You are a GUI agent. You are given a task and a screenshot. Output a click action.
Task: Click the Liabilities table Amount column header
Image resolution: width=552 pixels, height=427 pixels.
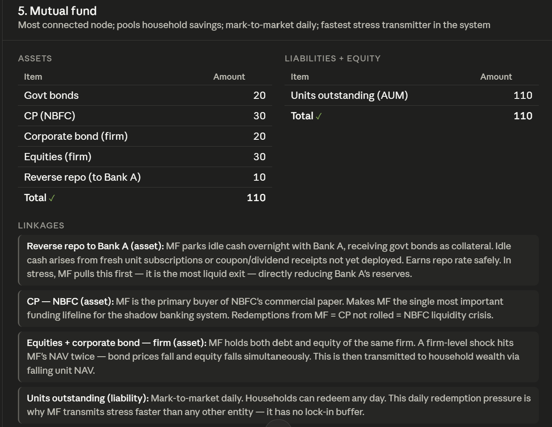point(496,77)
